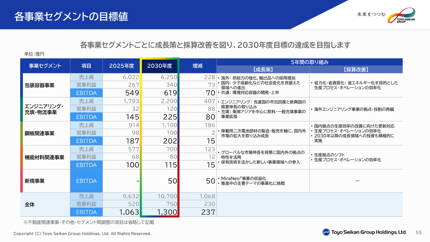Click the blue EBITDA cell for 新規事業
The width and height of the screenshot is (430, 242).
[86, 181]
